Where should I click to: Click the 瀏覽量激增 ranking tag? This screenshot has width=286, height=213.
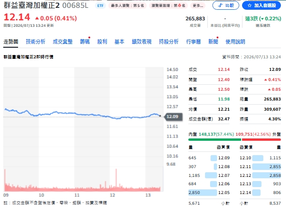(x=168, y=6)
